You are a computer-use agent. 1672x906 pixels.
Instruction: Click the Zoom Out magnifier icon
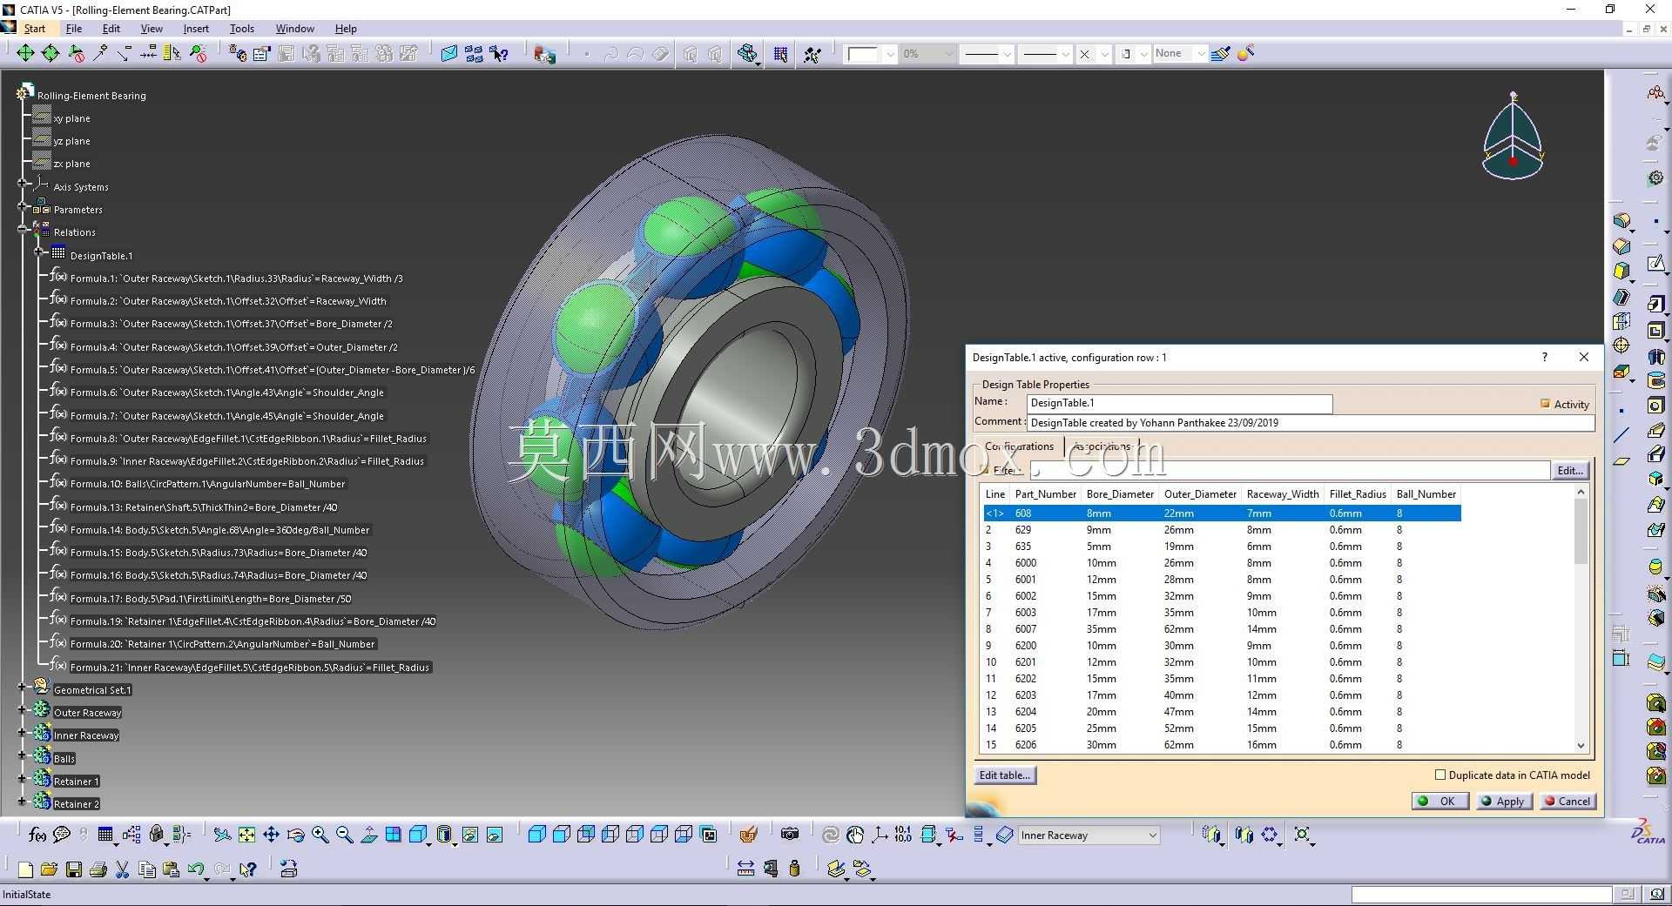(344, 835)
